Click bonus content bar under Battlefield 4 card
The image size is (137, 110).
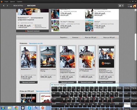[x=28, y=82]
